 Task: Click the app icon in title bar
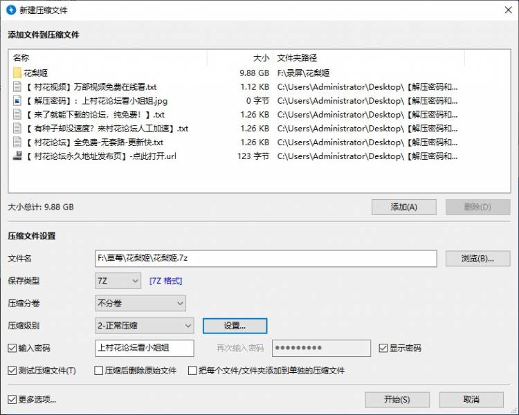tap(11, 10)
